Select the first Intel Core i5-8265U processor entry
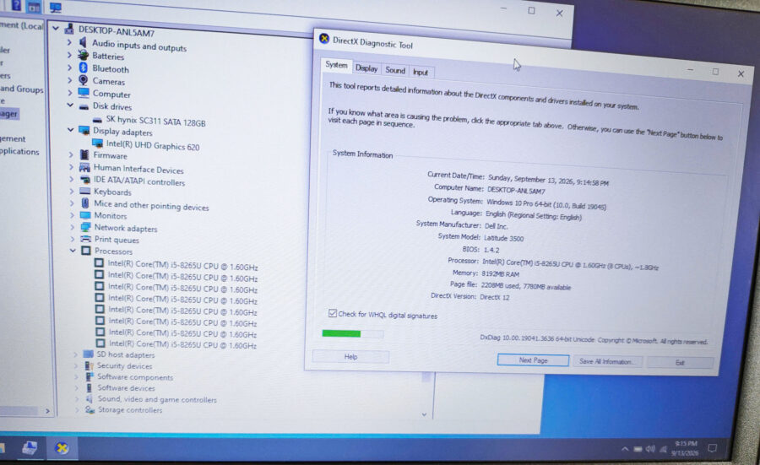This screenshot has width=760, height=465. [182, 266]
